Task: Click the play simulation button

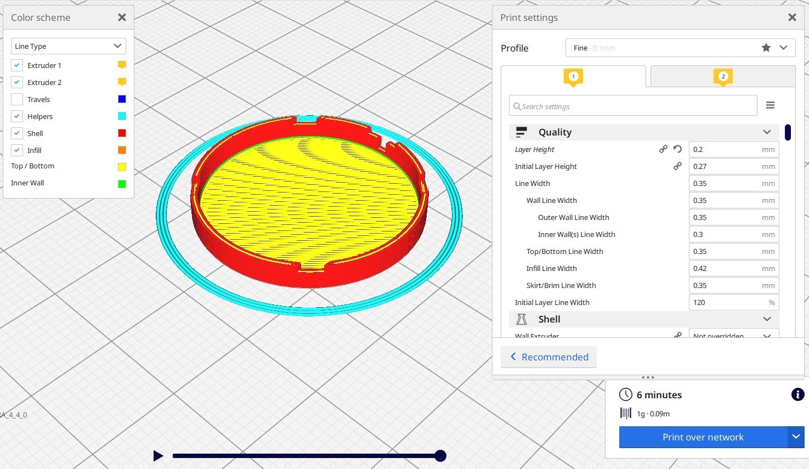Action: point(158,456)
